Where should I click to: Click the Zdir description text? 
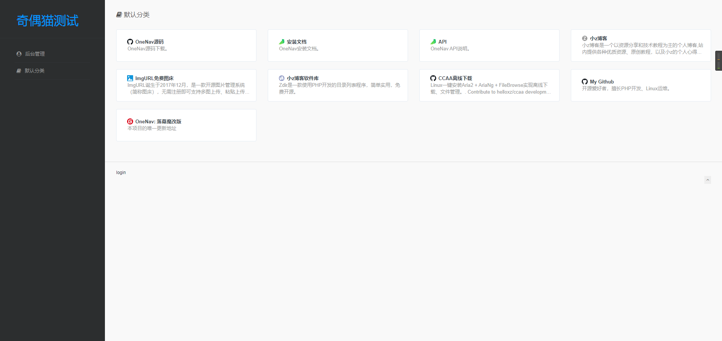coord(340,88)
